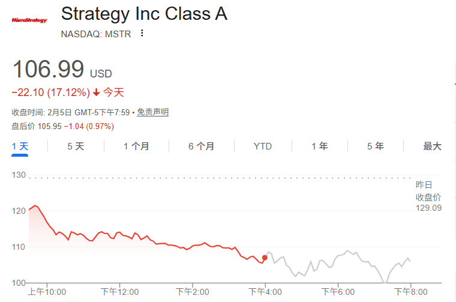Click the 下午4:00 time axis label
This screenshot has width=456, height=302.
coord(265,292)
